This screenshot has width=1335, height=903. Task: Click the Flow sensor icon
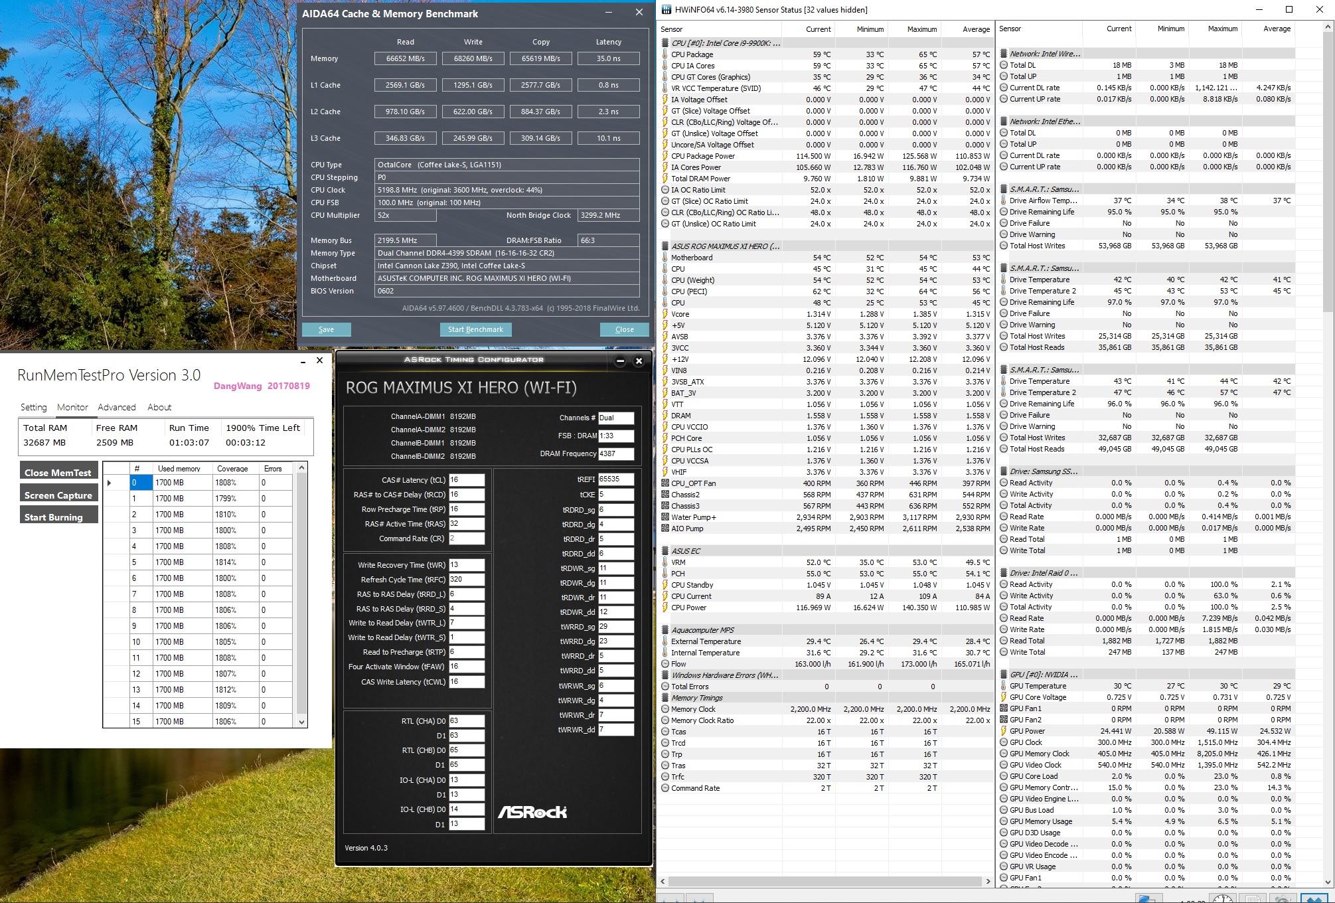coord(665,664)
